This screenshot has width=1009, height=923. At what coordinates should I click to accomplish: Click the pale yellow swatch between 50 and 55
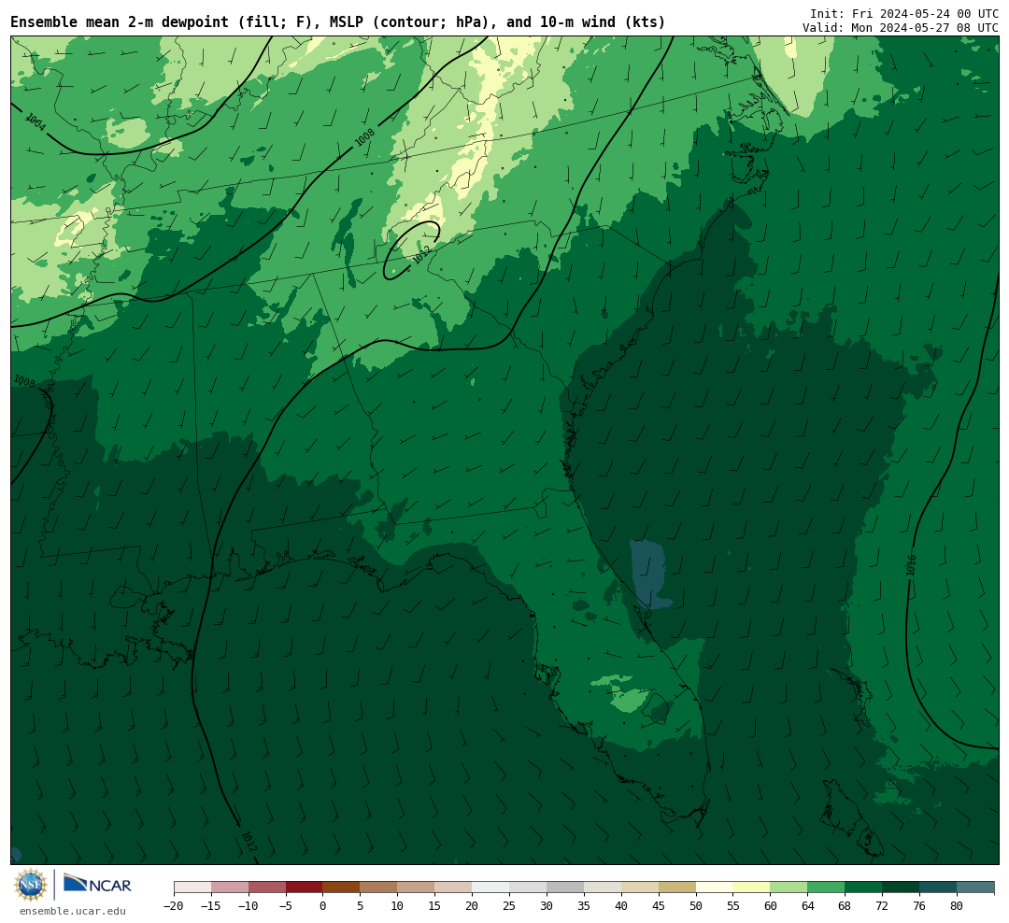pos(715,887)
